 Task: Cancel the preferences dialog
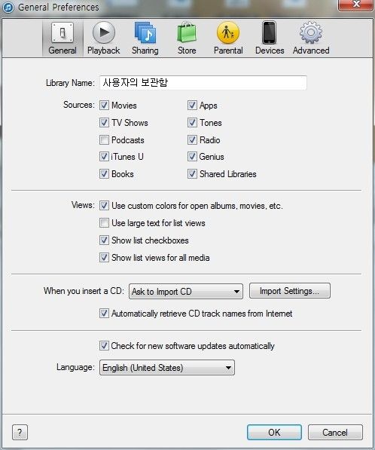(x=335, y=432)
